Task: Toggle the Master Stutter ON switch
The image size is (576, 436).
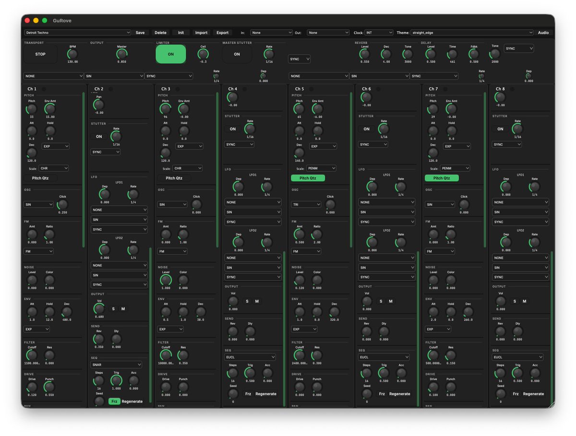Action: click(x=237, y=54)
